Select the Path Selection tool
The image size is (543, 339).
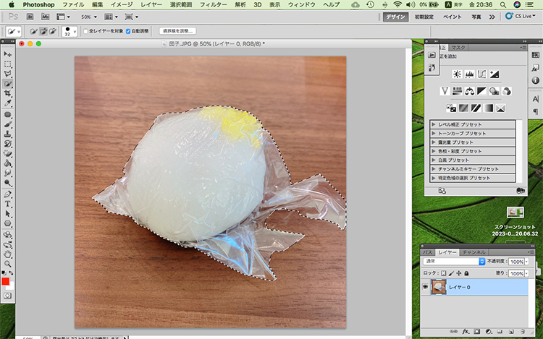(8, 213)
